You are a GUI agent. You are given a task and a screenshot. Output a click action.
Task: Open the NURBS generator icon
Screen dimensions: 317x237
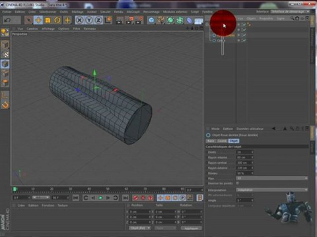[170, 20]
